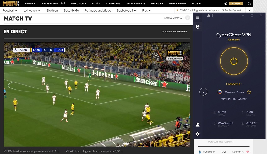
Task: Click the 21h40 Ligue des champions ticker
Action: point(211,10)
